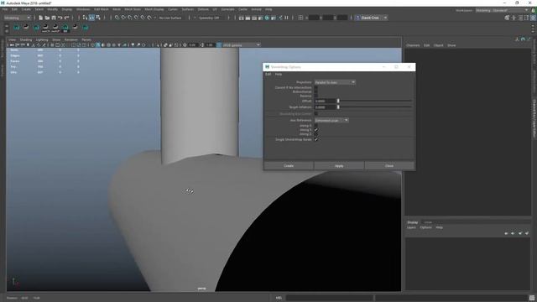Screen dimensions: 537x302
Task: Open the Axis Reference dropdown
Action: (331, 121)
